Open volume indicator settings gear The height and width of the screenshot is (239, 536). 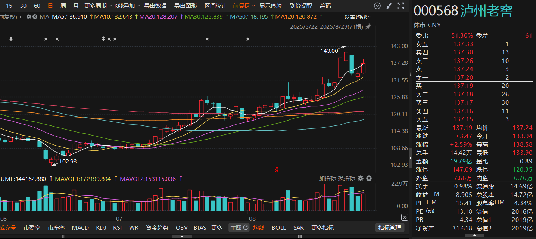pos(361,178)
